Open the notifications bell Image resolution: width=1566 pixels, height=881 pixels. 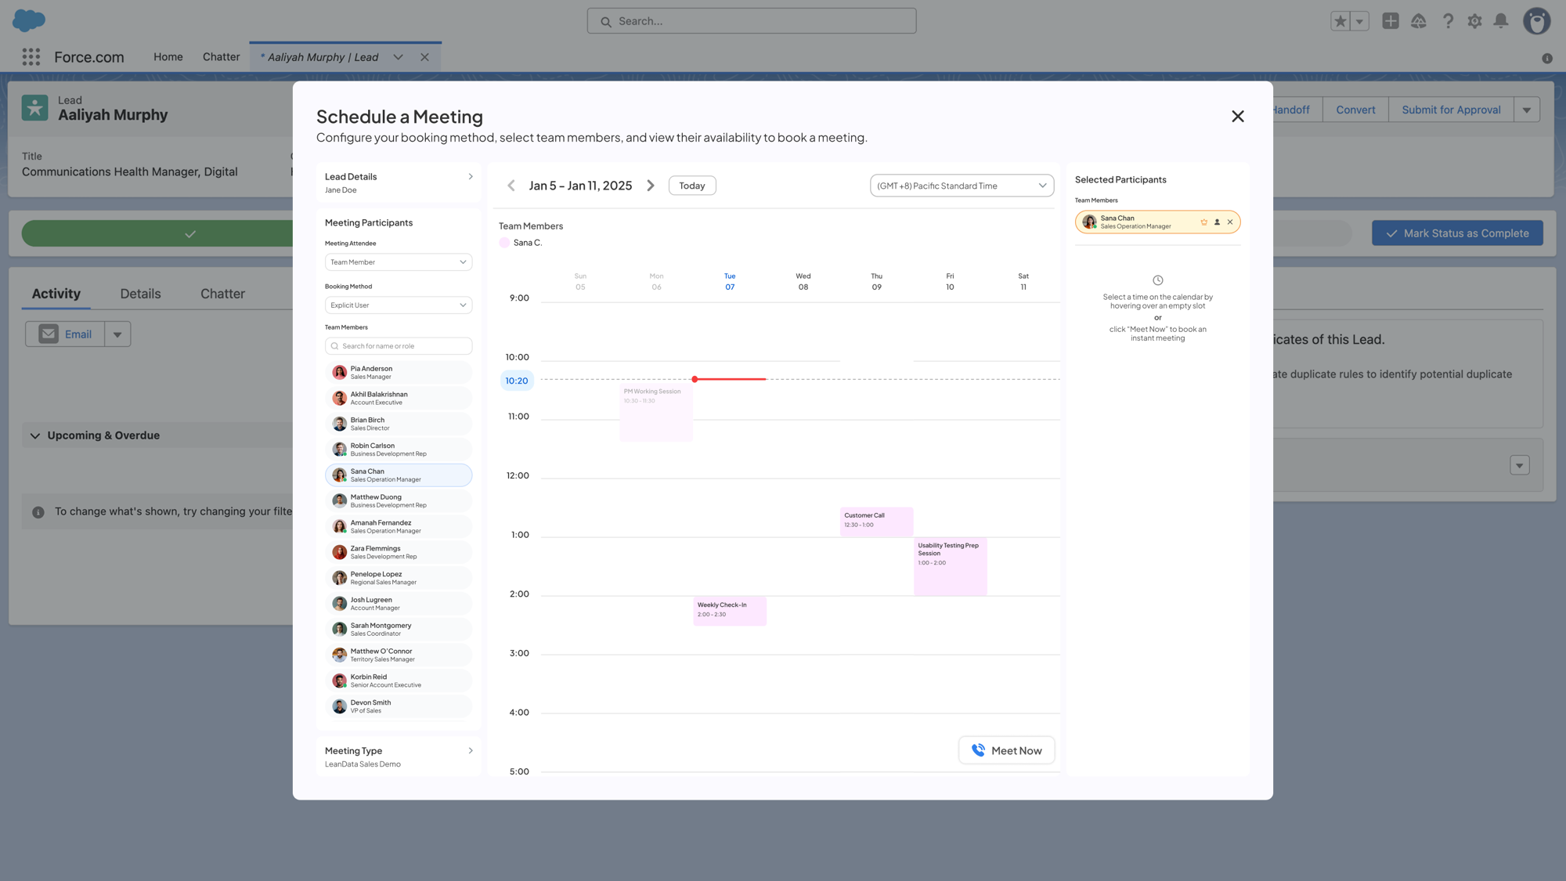point(1501,21)
